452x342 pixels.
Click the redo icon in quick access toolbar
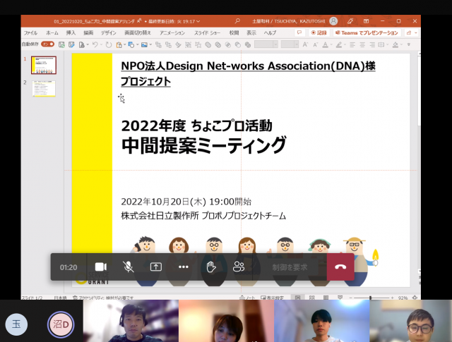(x=109, y=44)
